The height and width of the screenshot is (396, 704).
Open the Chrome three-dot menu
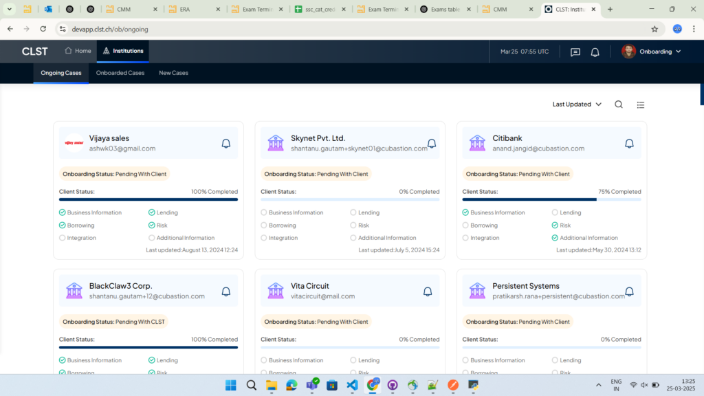pyautogui.click(x=694, y=29)
